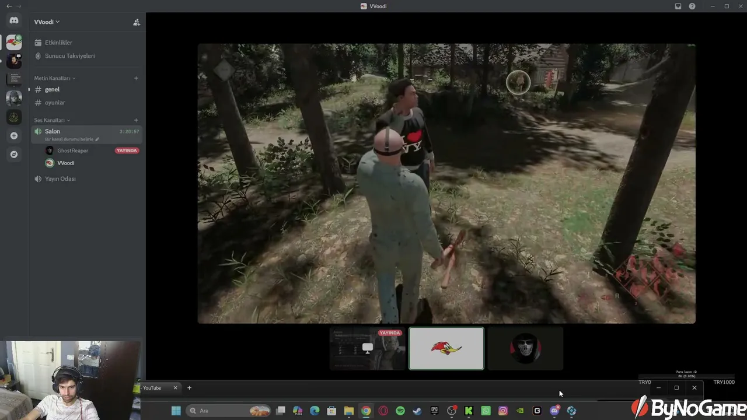747x420 pixels.
Task: Click the YAYINDA badge next to GhostReaper
Action: point(127,150)
